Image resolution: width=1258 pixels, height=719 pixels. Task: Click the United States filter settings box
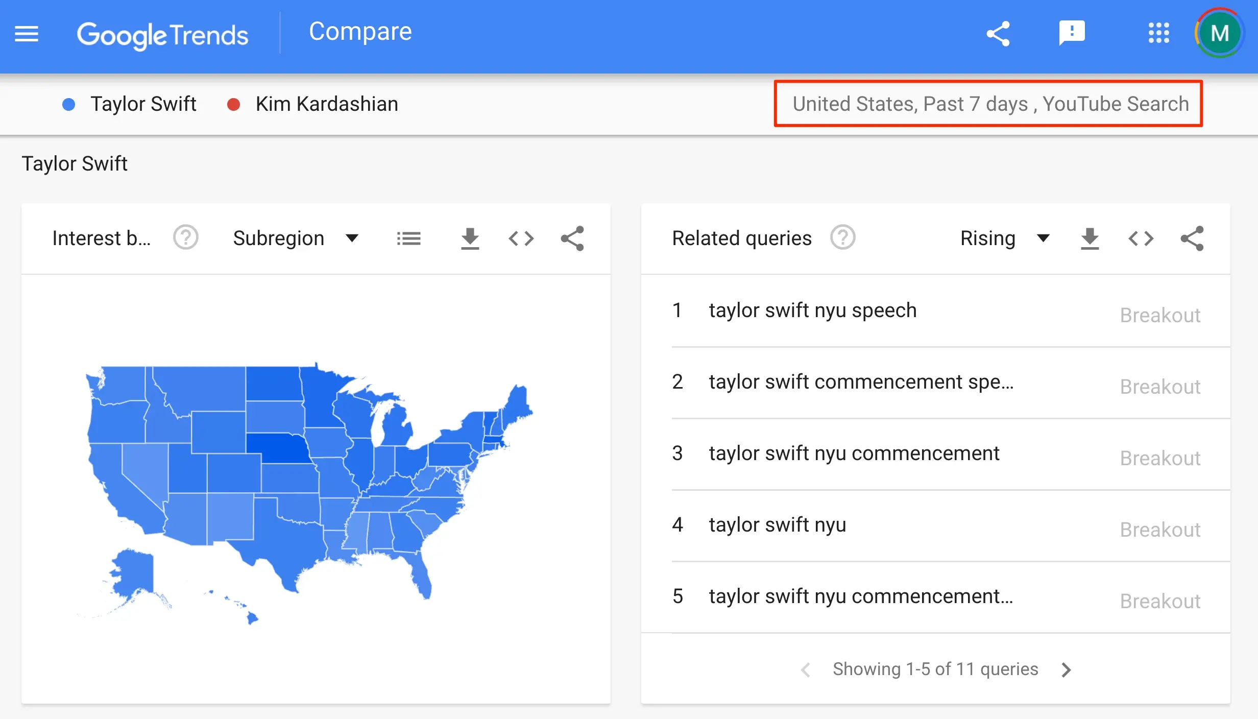992,104
